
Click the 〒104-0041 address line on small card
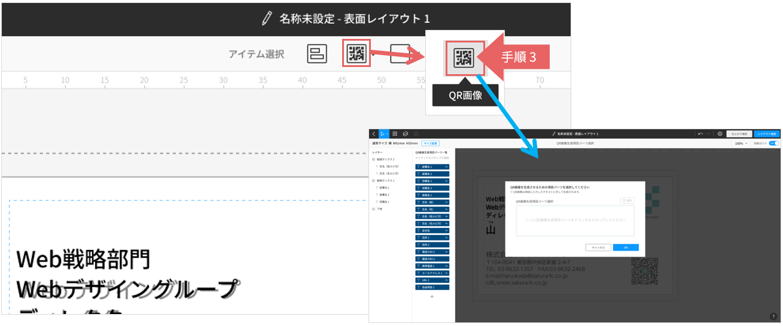(528, 262)
